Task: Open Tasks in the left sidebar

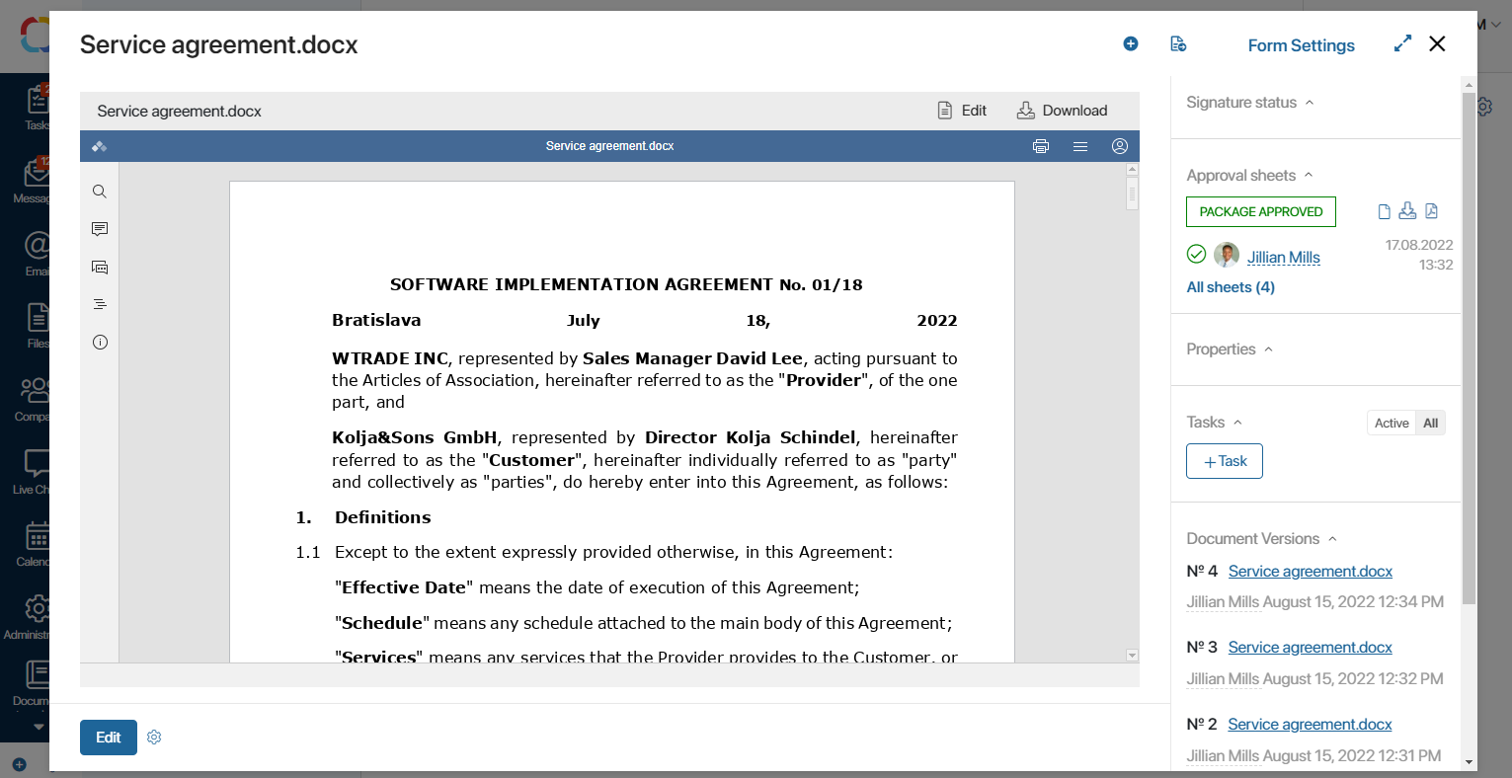Action: [x=38, y=108]
